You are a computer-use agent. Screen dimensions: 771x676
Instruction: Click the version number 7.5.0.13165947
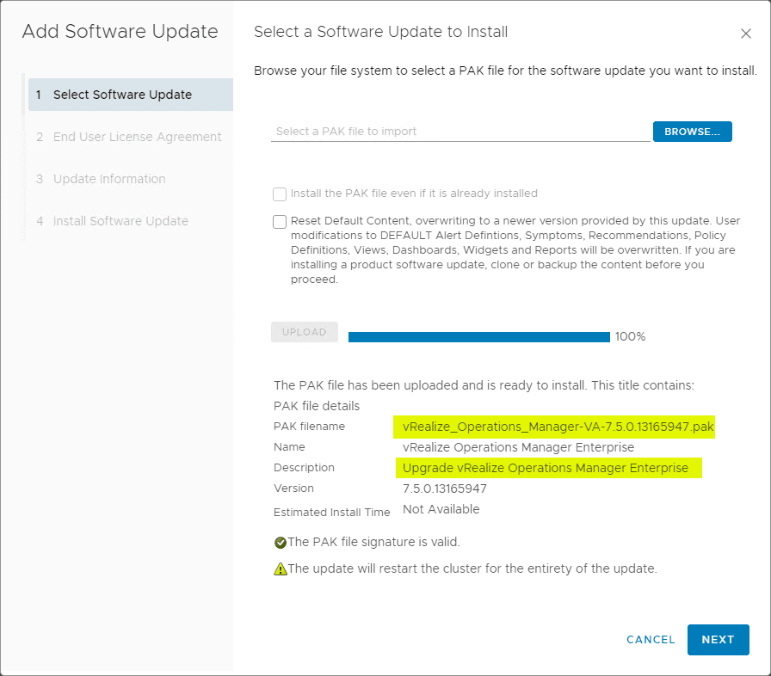(445, 489)
